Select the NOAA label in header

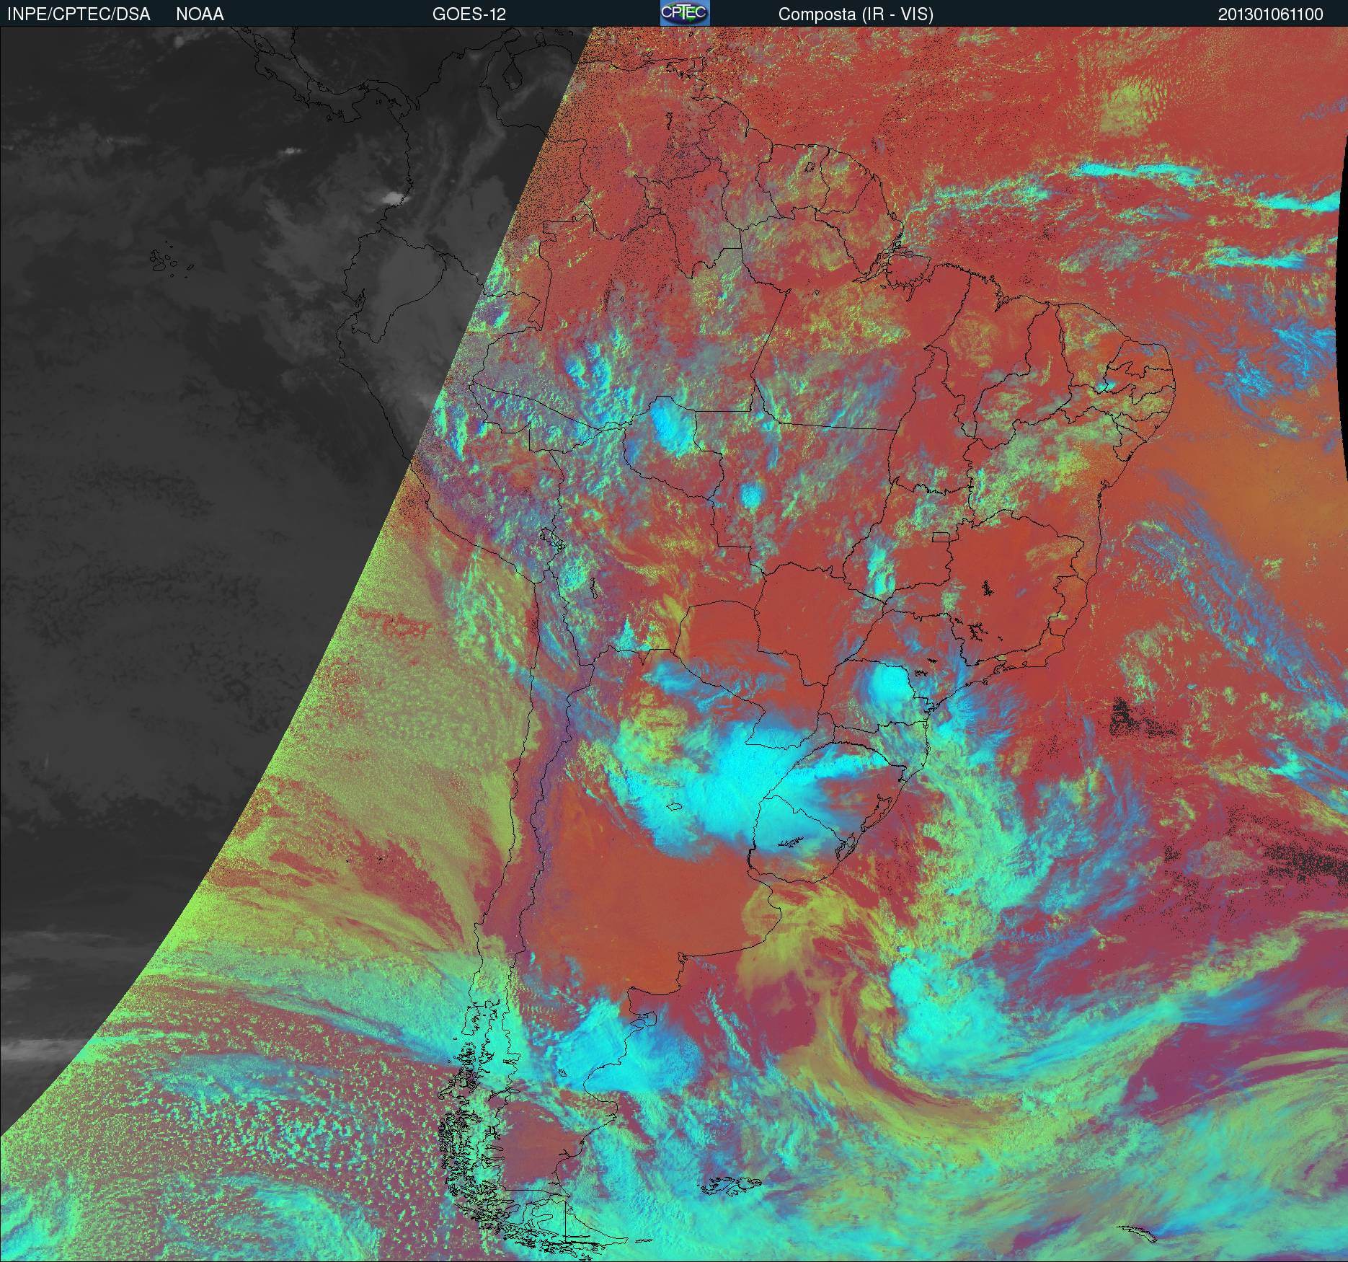(x=200, y=14)
